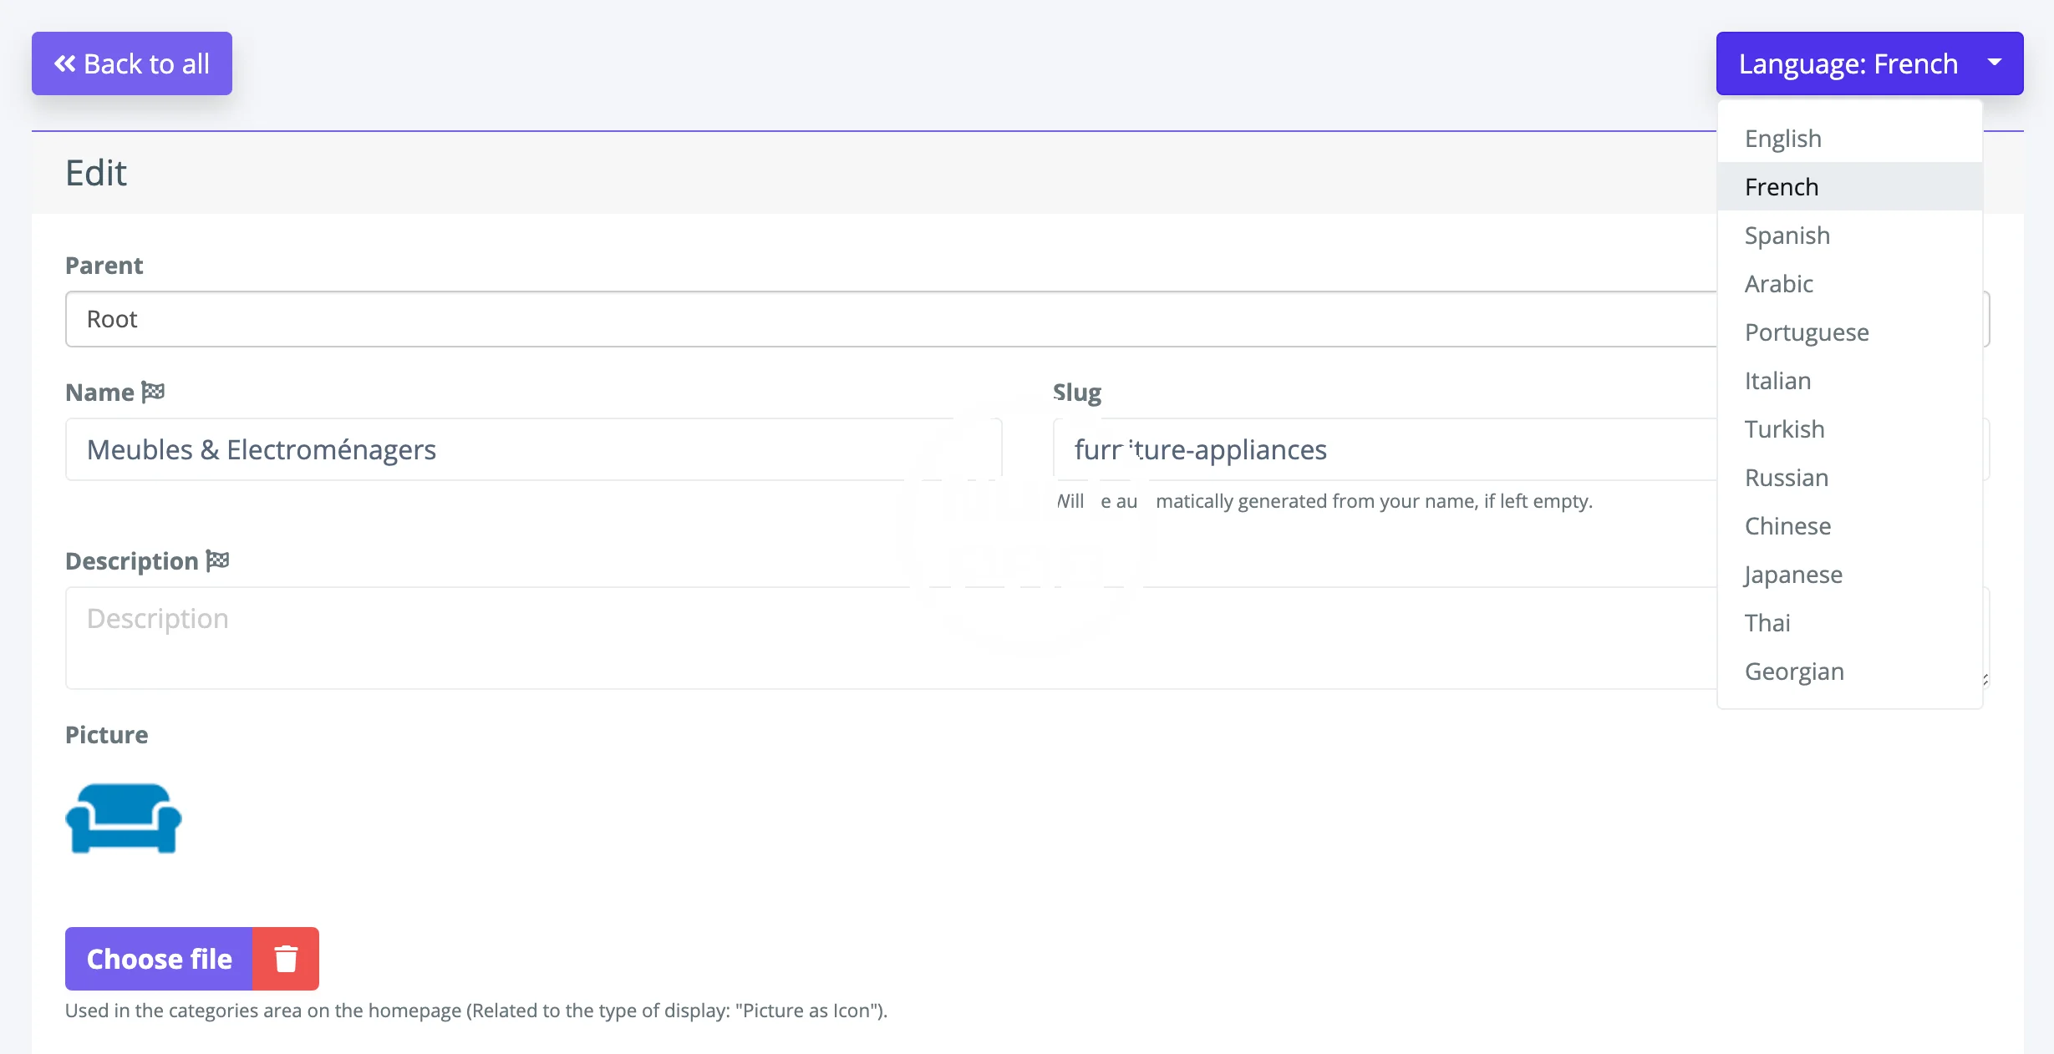The width and height of the screenshot is (2054, 1054).
Task: Click the red trash delete-picture icon
Action: coord(286,959)
